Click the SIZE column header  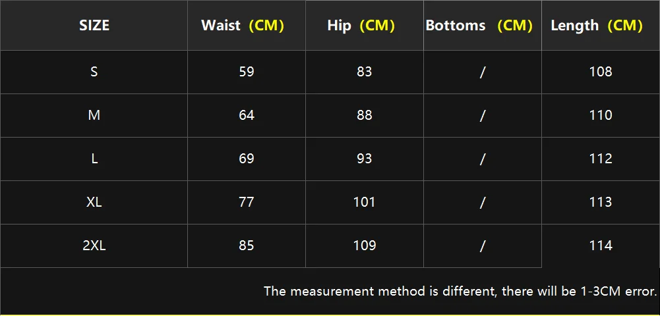click(x=94, y=26)
